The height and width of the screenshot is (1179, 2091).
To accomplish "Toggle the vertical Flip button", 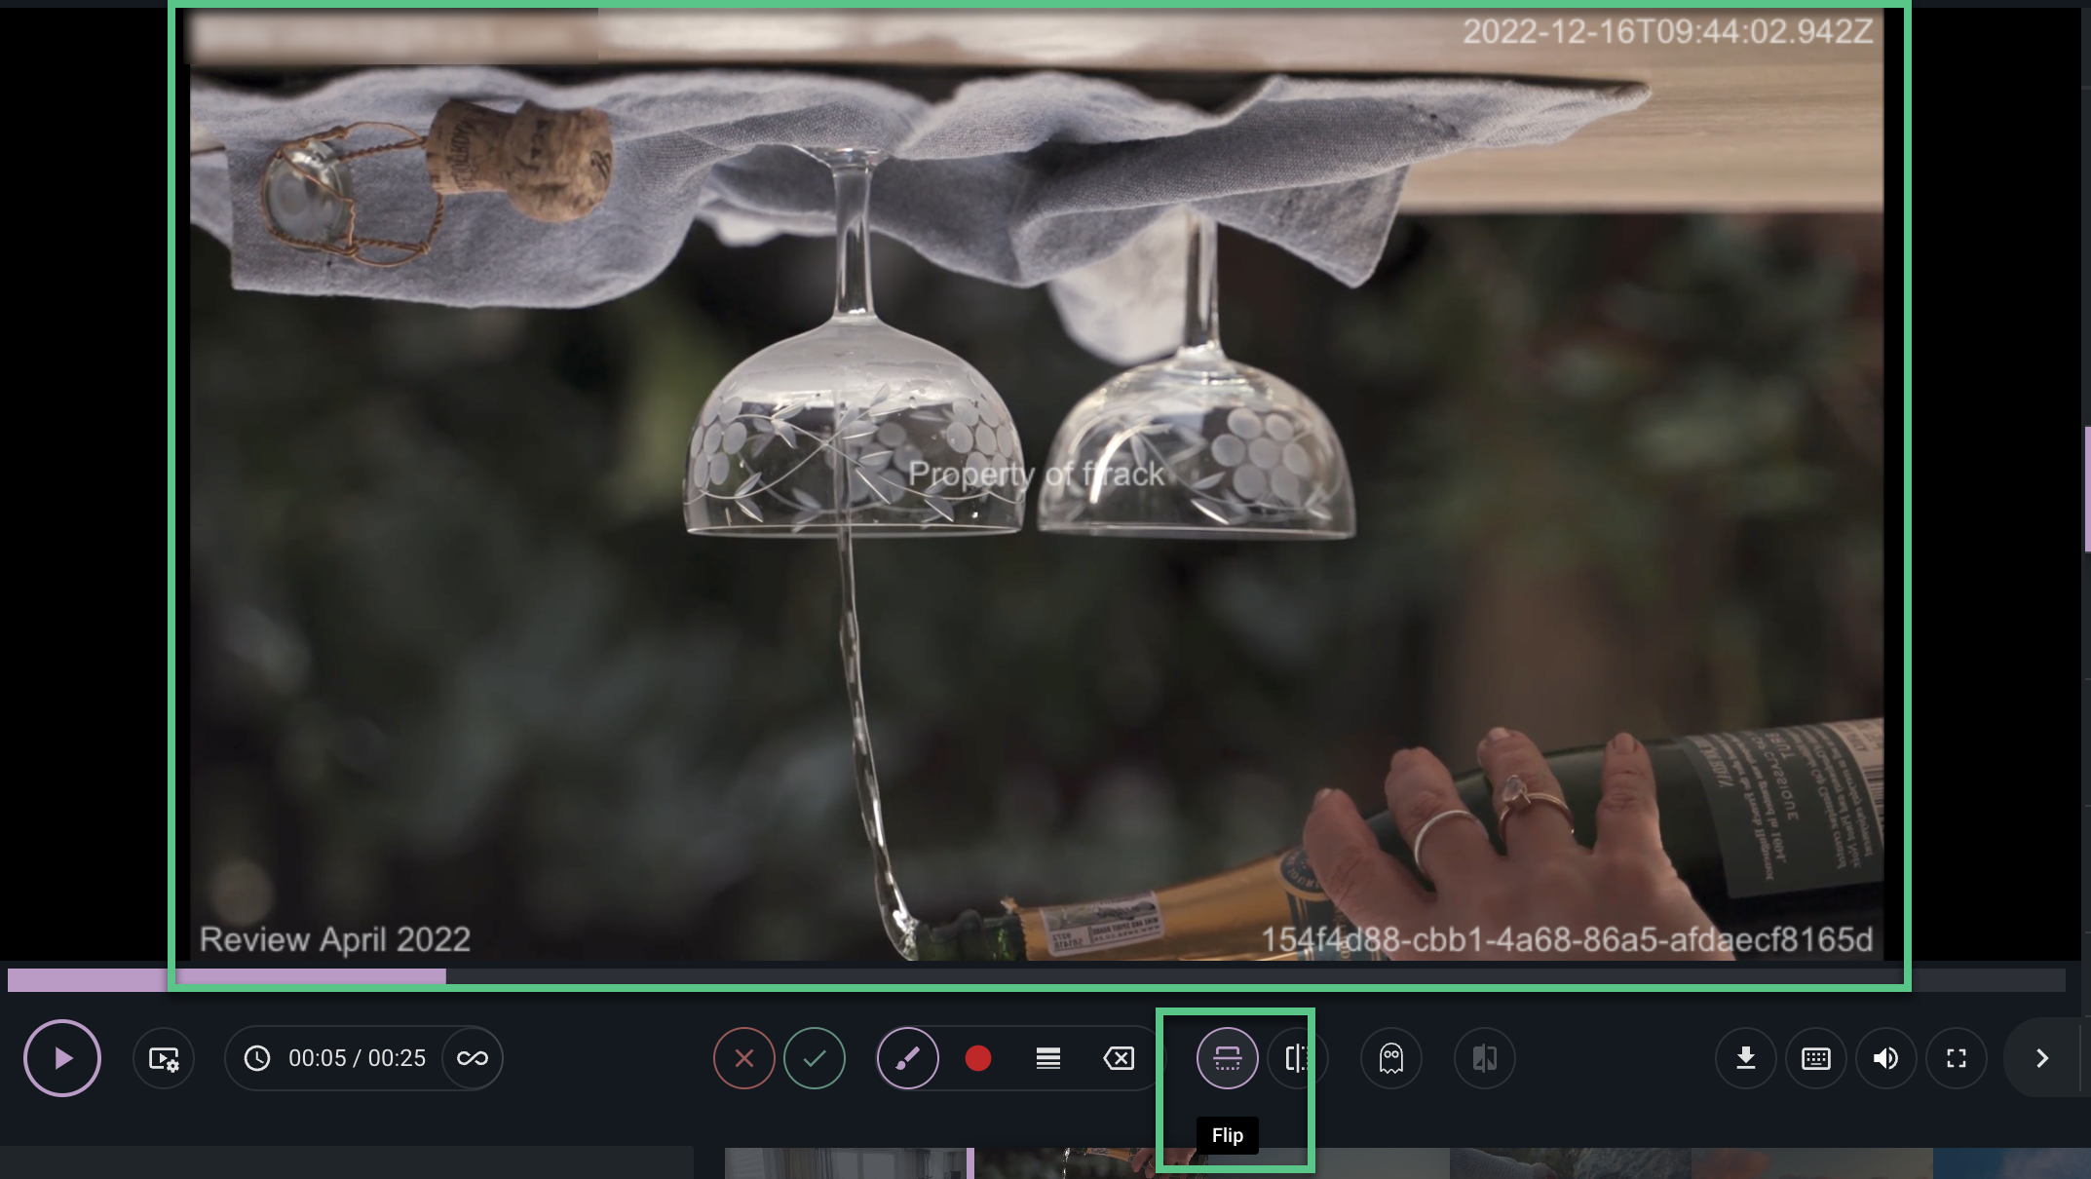I will pyautogui.click(x=1228, y=1058).
